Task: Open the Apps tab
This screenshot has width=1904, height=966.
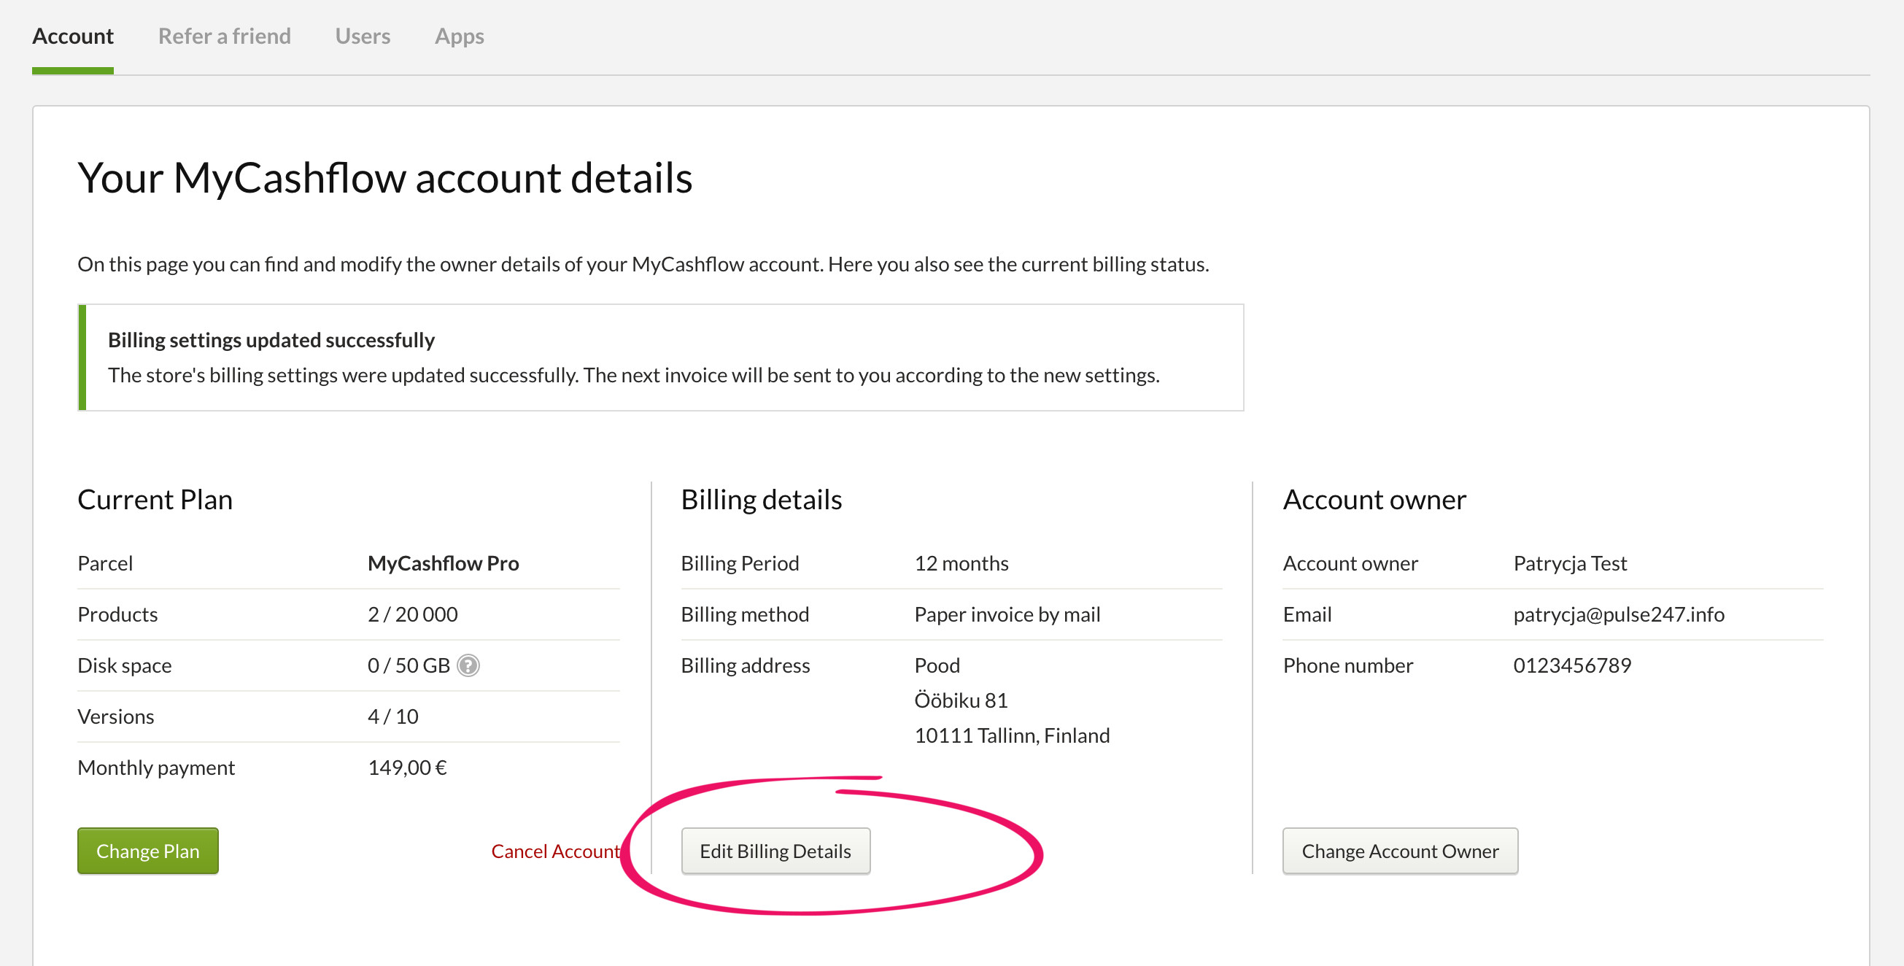Action: pyautogui.click(x=459, y=36)
